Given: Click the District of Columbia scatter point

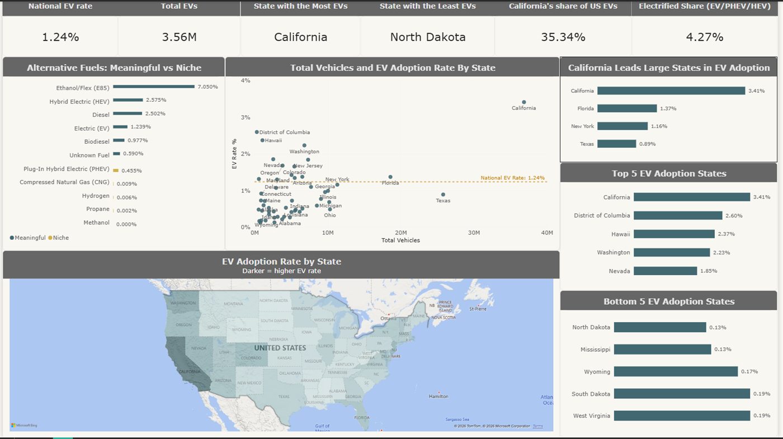Looking at the screenshot, I should pyautogui.click(x=257, y=132).
